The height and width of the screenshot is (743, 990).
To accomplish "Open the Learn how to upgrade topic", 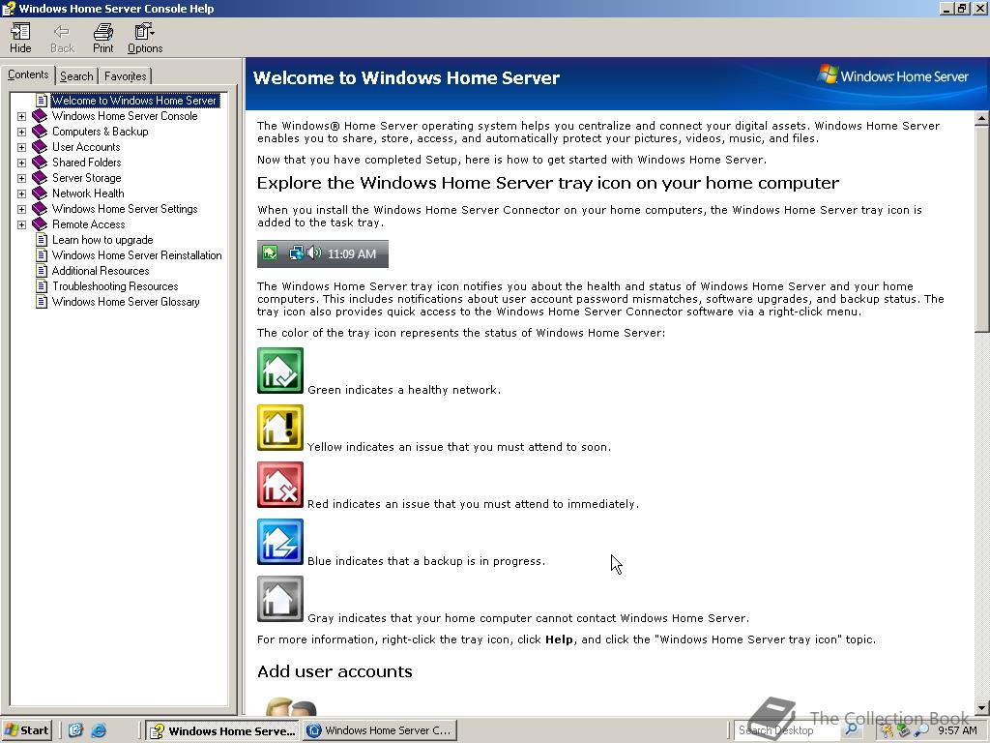I will tap(102, 240).
